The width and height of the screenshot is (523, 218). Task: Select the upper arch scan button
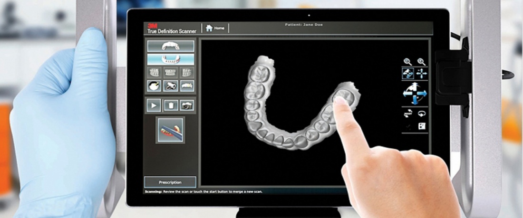pos(171,46)
